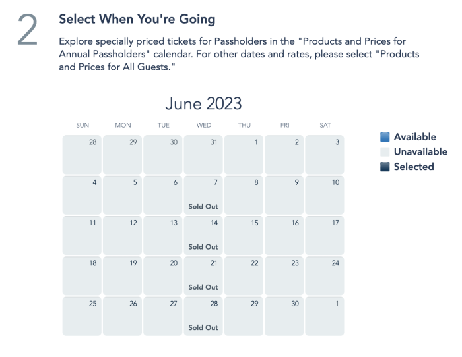
Task: Select June 14 Sold Out date cell
Action: 203,235
